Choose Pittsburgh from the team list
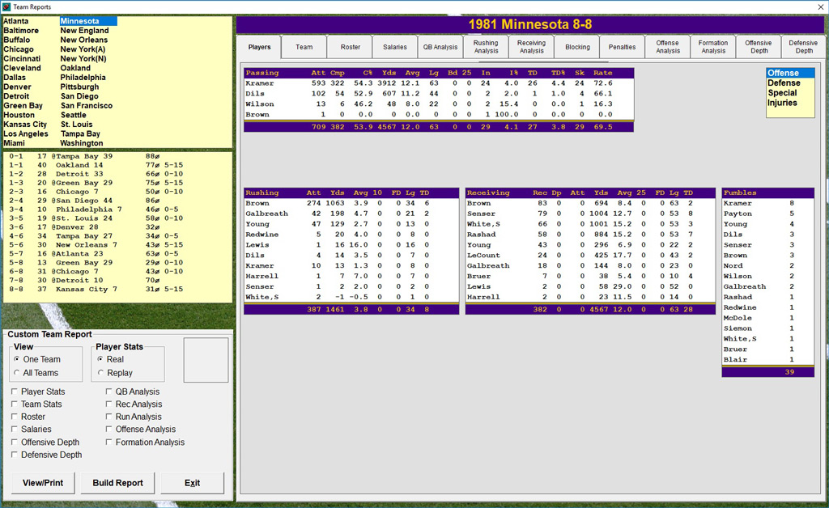Image resolution: width=829 pixels, height=508 pixels. click(x=80, y=87)
